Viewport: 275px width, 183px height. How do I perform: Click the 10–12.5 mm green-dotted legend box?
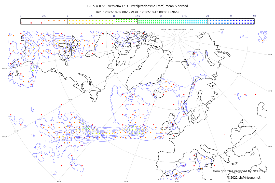click(x=126, y=21)
